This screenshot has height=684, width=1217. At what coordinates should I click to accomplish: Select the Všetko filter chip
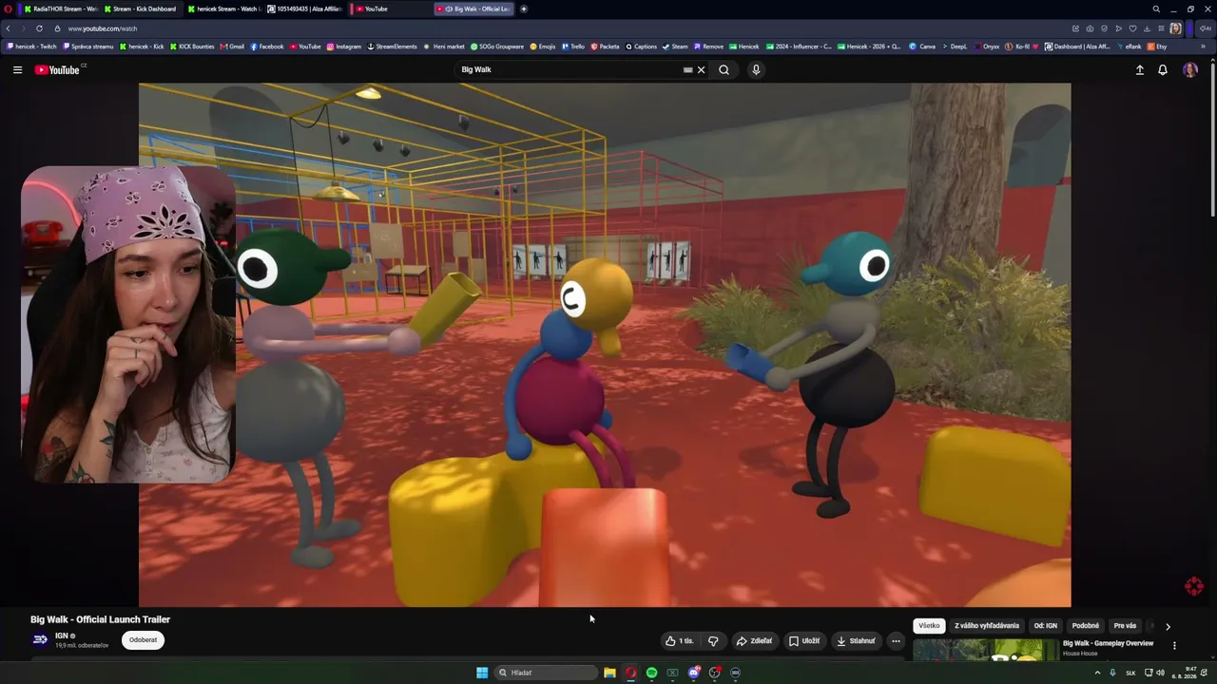pyautogui.click(x=929, y=626)
